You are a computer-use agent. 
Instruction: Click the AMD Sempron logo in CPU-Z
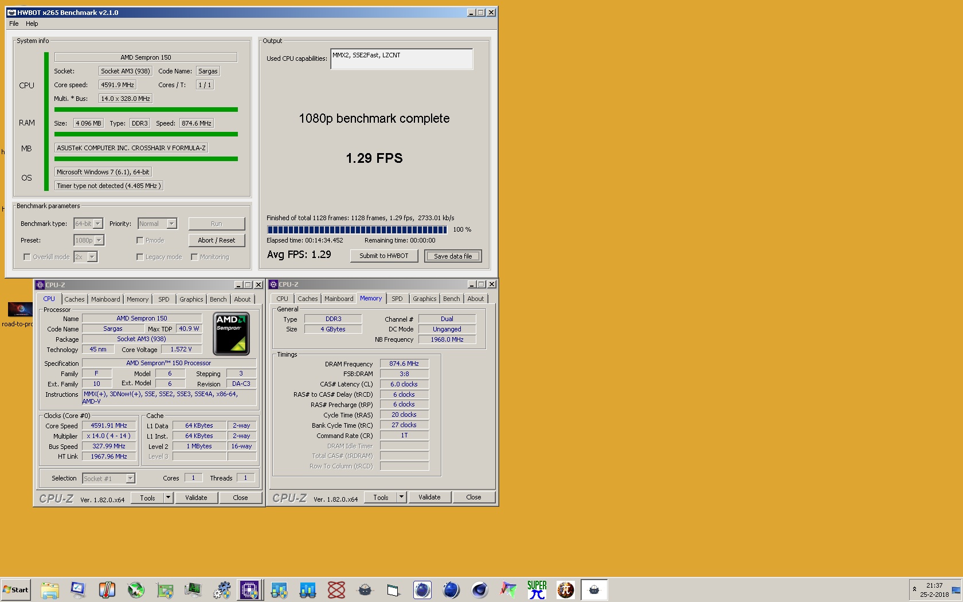tap(231, 334)
